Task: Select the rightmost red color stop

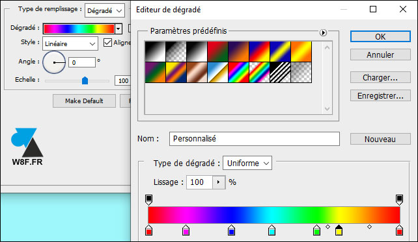Action: click(399, 230)
